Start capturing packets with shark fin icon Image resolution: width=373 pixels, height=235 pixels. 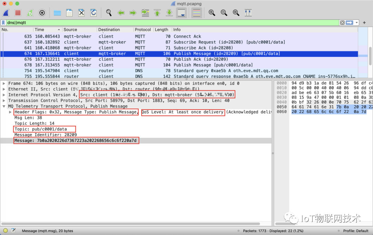[x=6, y=13]
